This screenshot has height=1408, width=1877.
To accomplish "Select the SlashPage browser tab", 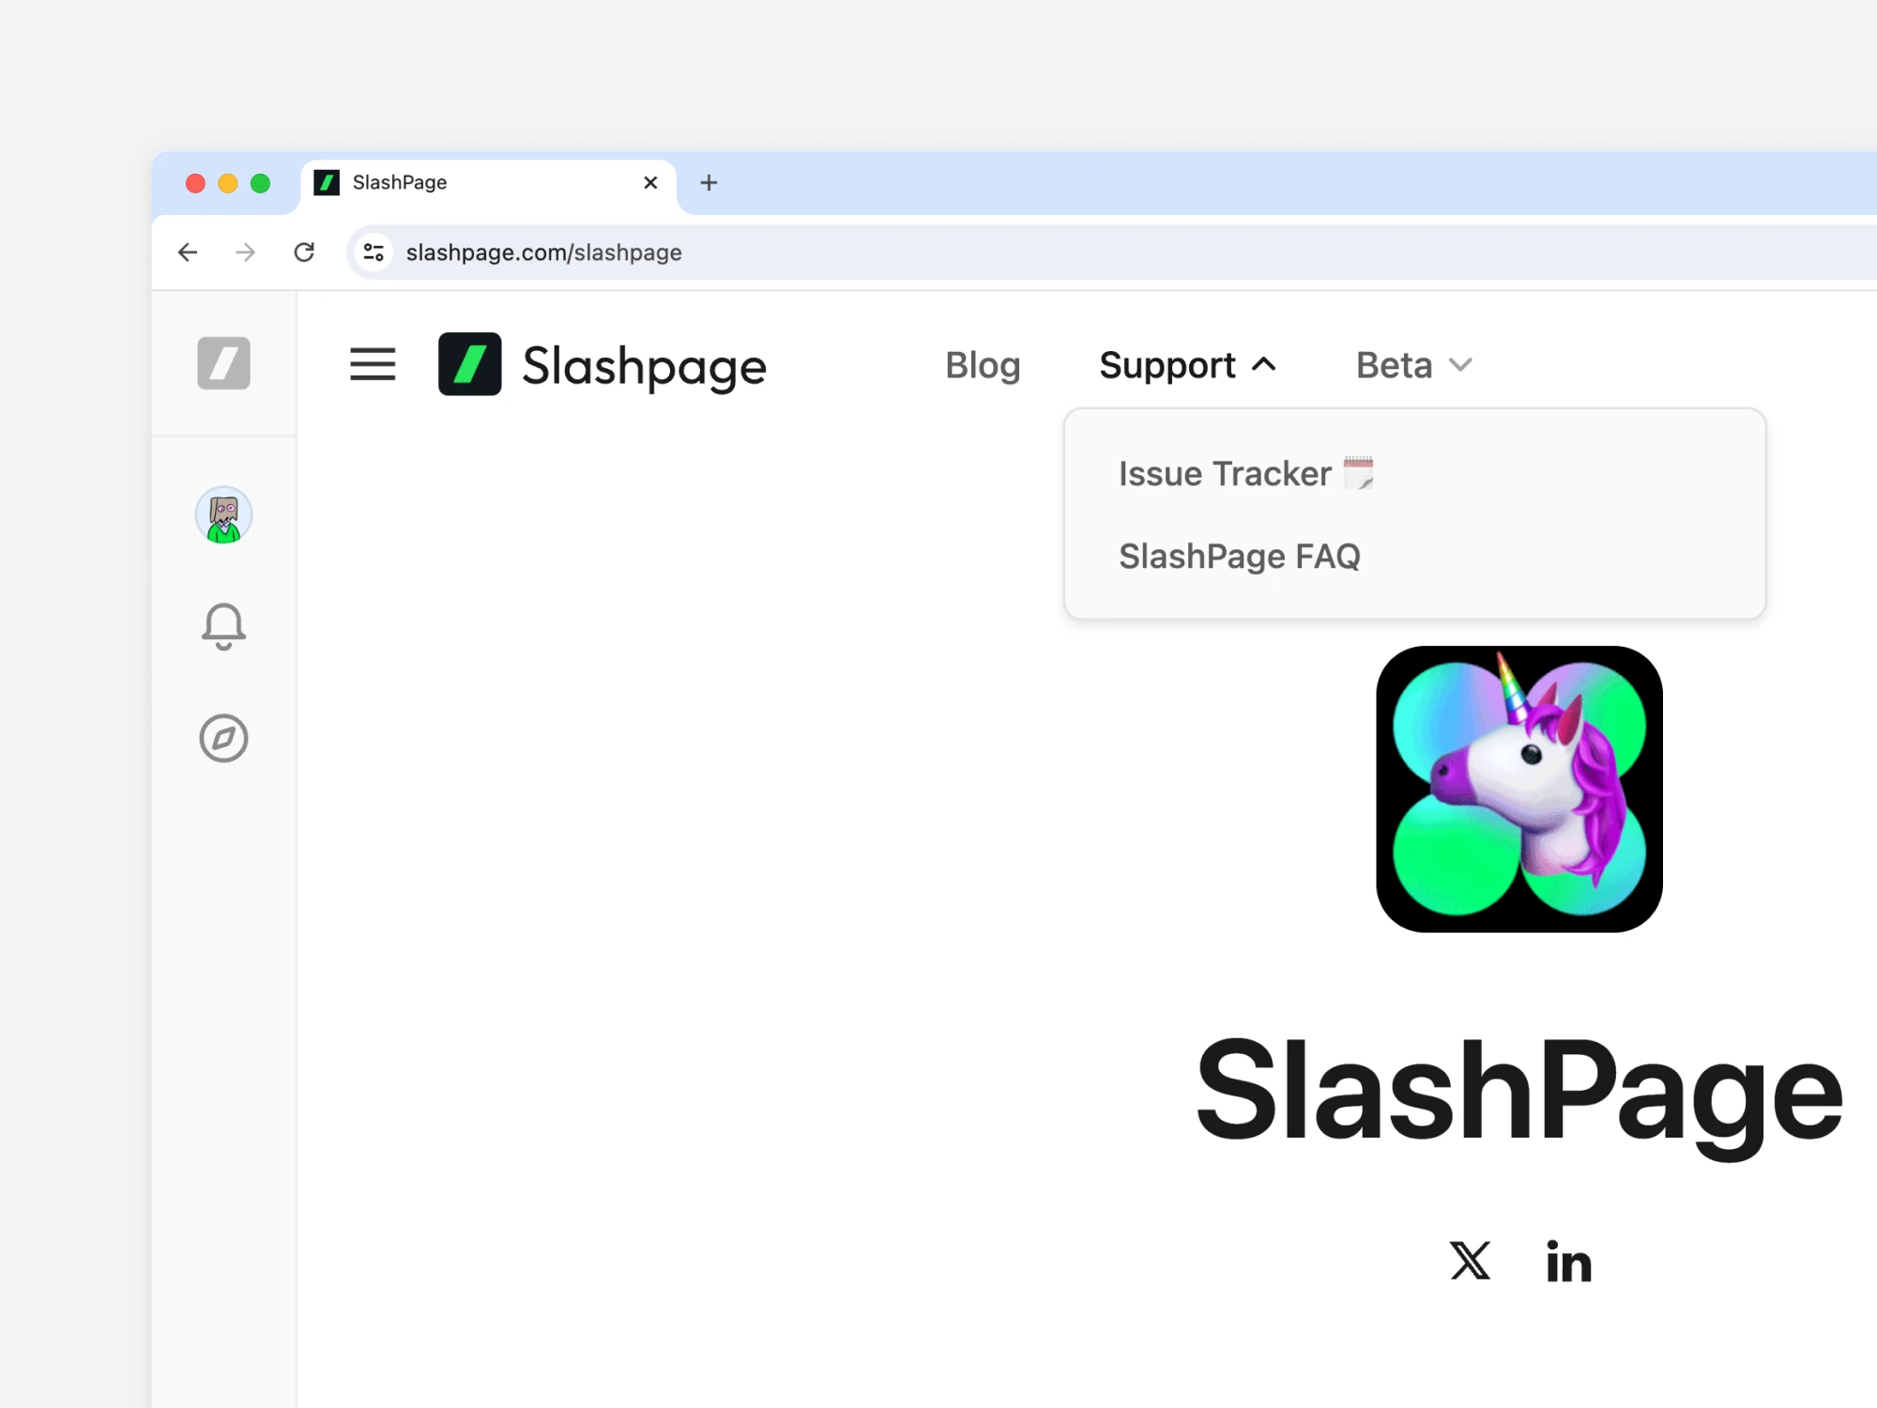I will [488, 183].
